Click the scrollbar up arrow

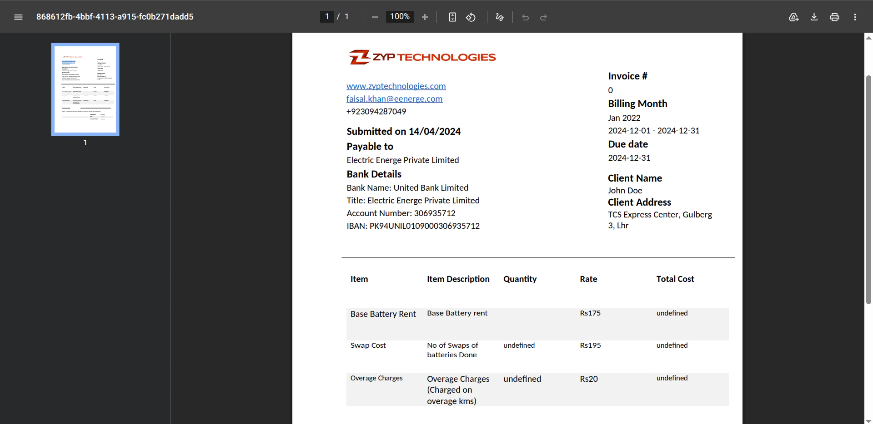coord(868,38)
